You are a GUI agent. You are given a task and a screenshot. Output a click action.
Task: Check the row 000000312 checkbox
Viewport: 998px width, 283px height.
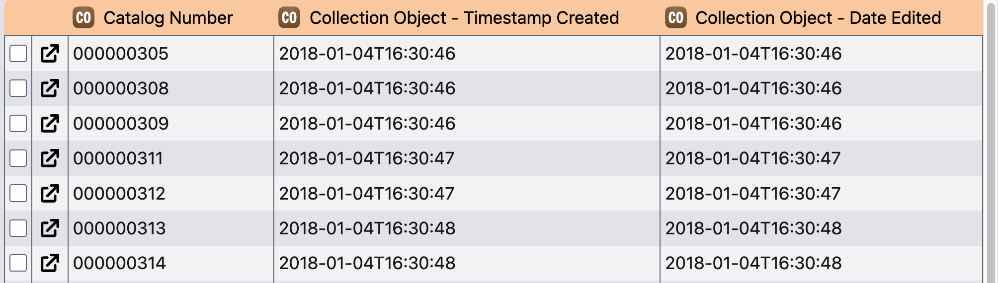[x=18, y=194]
